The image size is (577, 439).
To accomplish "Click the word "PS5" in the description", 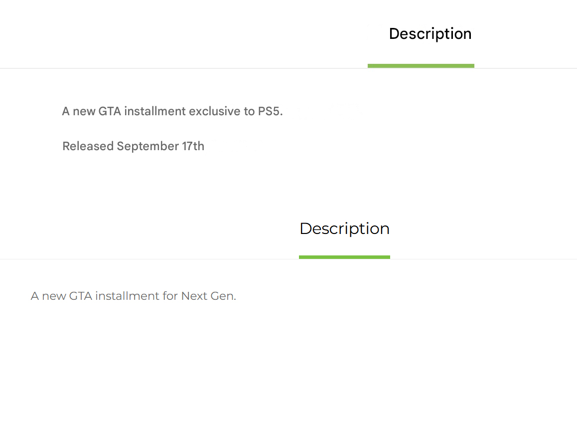I will tap(270, 111).
